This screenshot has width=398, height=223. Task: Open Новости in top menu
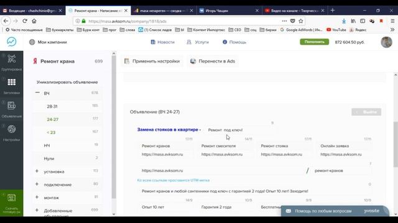click(163, 42)
